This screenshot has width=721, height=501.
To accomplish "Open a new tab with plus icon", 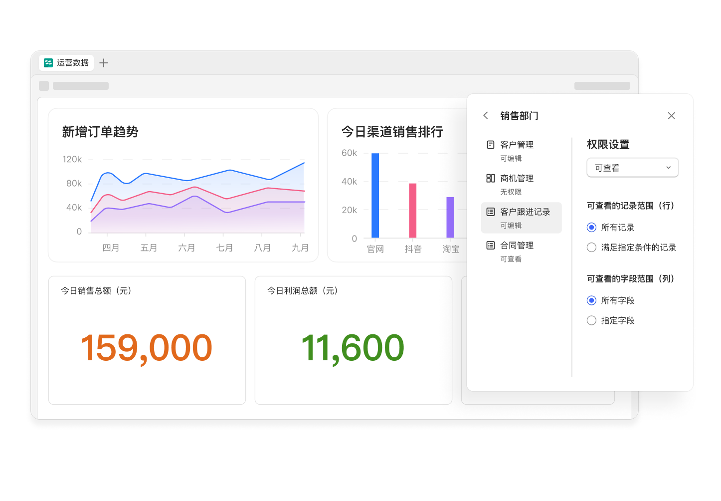I will coord(104,63).
